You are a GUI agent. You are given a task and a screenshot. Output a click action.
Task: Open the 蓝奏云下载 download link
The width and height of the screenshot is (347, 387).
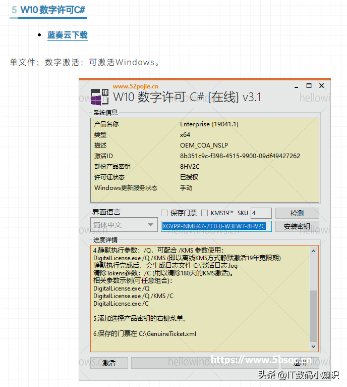pos(67,35)
